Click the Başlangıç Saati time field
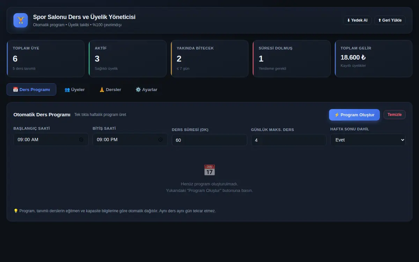The width and height of the screenshot is (419, 262). (51, 139)
